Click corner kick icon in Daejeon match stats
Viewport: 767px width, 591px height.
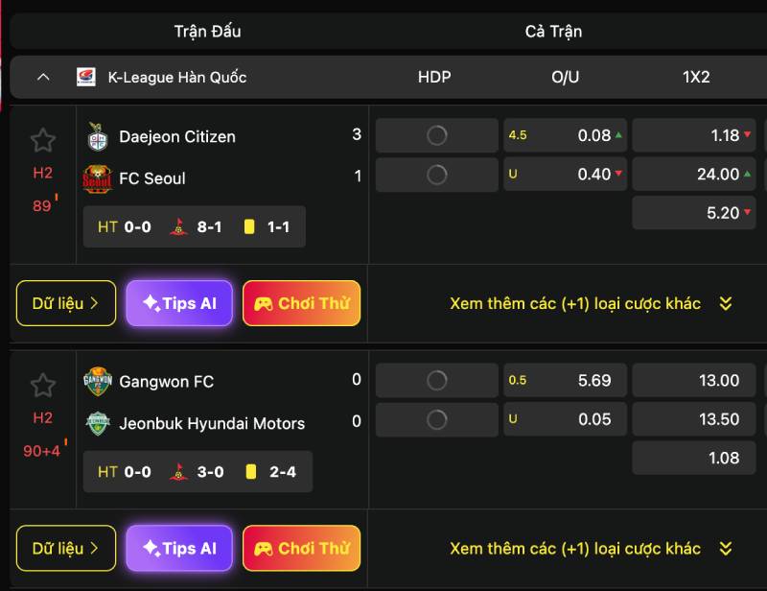(x=177, y=227)
